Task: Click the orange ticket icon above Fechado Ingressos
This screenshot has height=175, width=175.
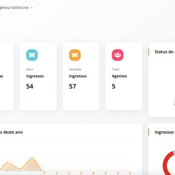Action: [x=75, y=55]
